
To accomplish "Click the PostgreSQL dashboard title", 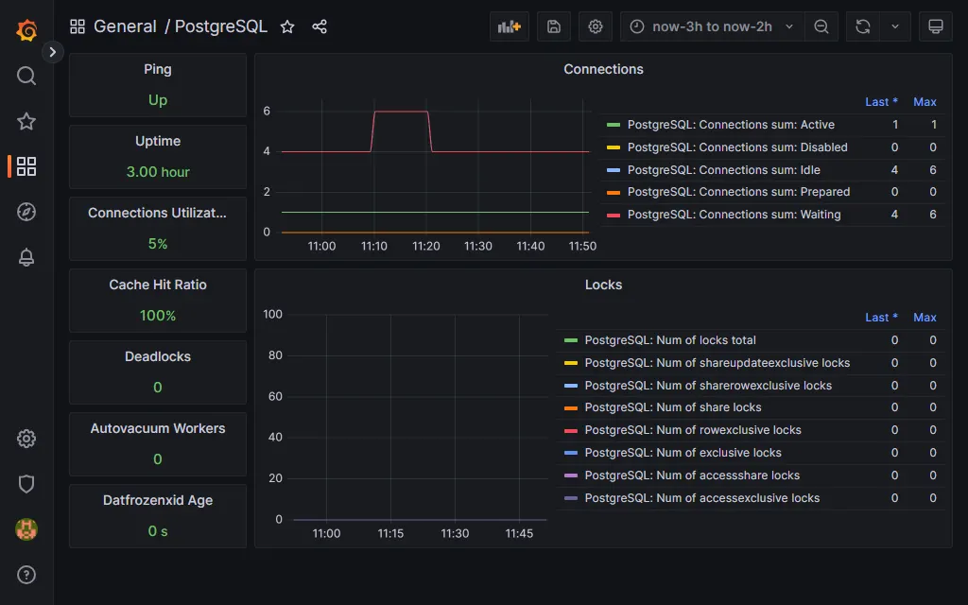I will pos(221,26).
